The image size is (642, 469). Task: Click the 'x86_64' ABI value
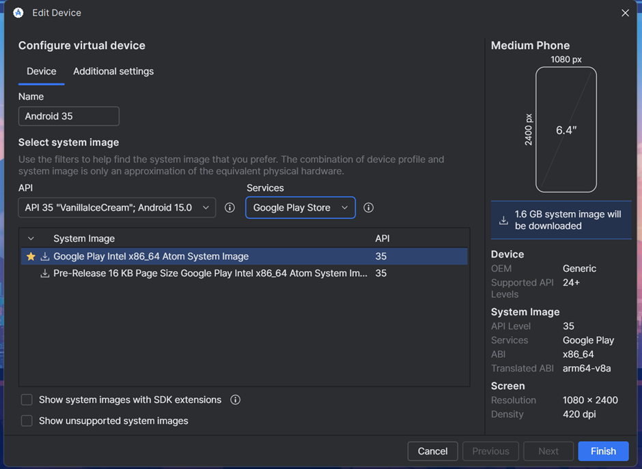(x=578, y=354)
